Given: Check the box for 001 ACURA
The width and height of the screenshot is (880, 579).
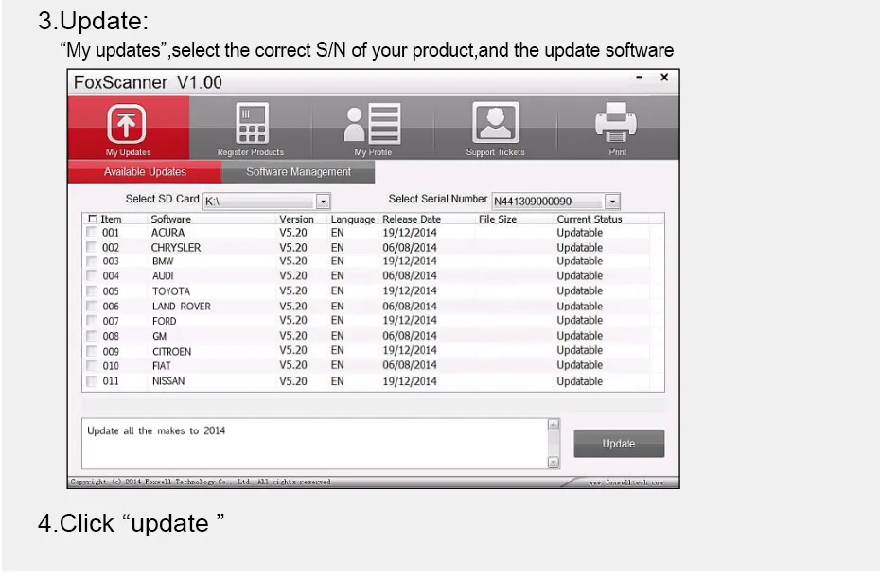Looking at the screenshot, I should [91, 232].
